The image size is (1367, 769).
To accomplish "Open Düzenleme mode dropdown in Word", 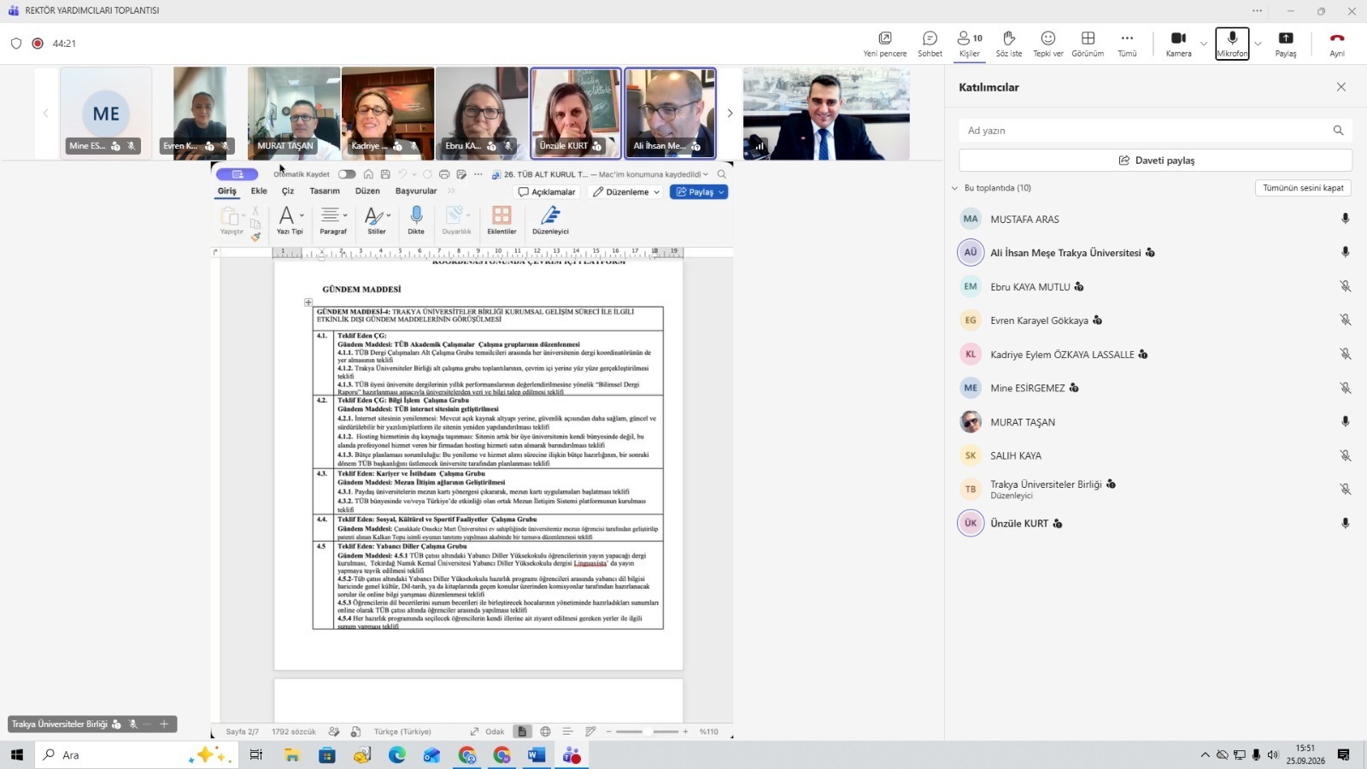I will pyautogui.click(x=626, y=192).
